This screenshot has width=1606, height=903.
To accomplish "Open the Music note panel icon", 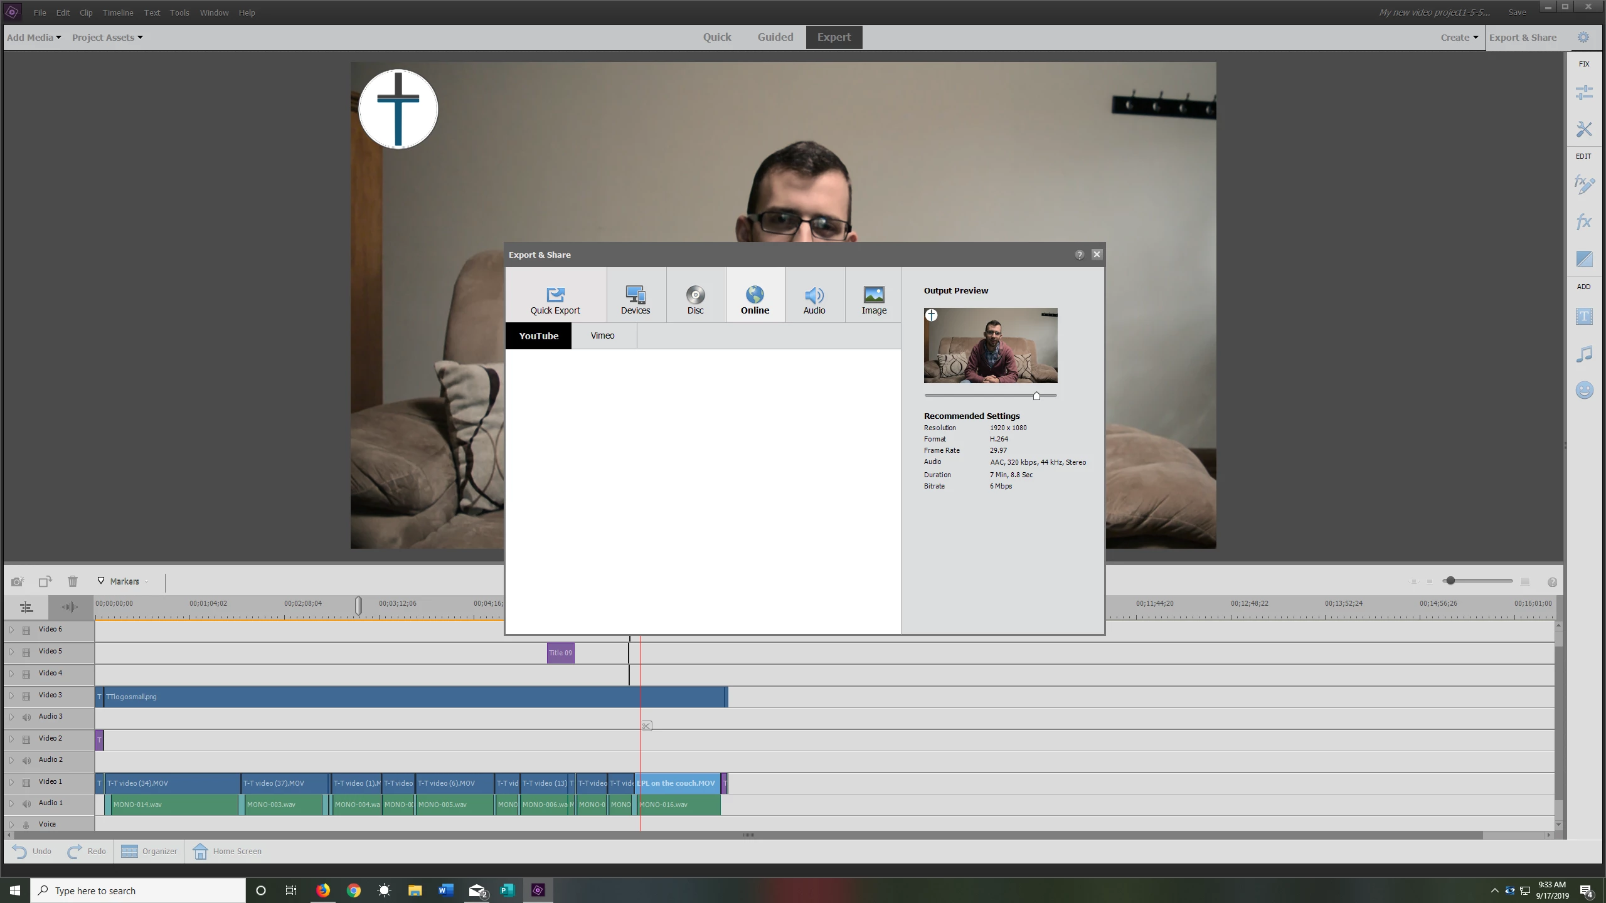I will pos(1583,354).
